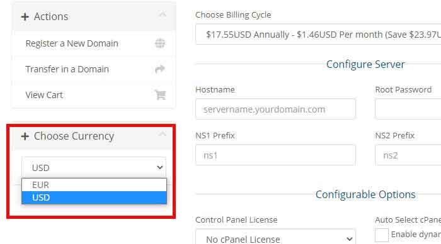The height and width of the screenshot is (244, 441).
Task: Click the globe icon beside Register a New Domain
Action: tap(160, 43)
